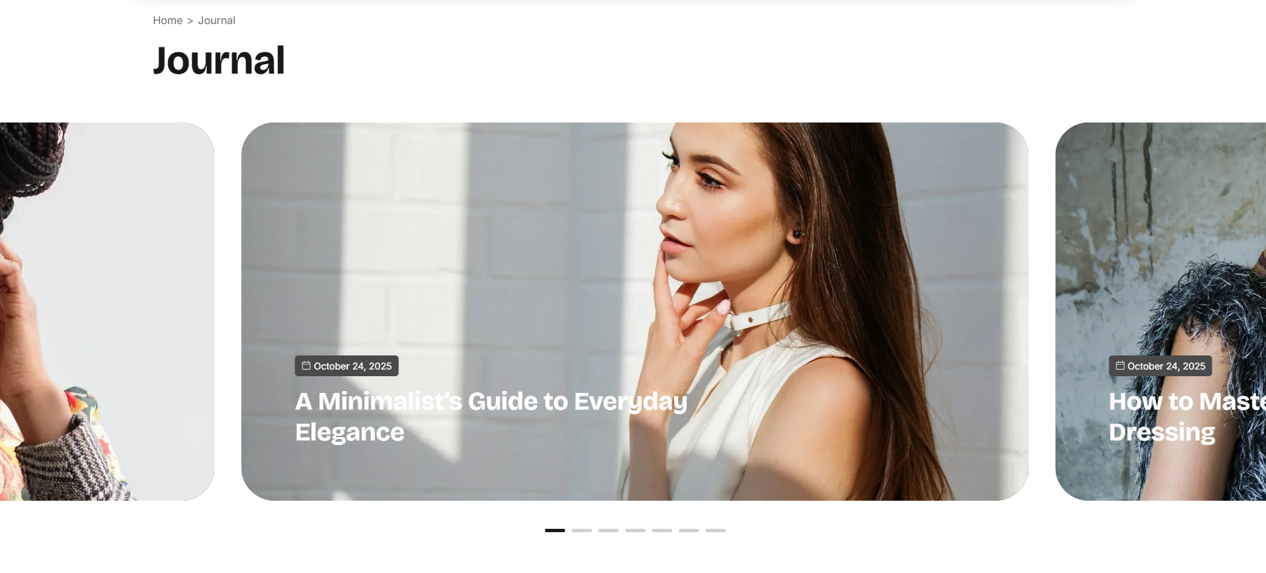Select the Journal breadcrumb item
Screen dimensions: 1266x573
[216, 20]
